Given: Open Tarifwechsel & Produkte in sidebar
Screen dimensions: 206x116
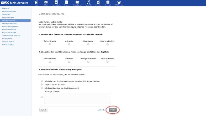Looking at the screenshot, I should tap(11, 36).
